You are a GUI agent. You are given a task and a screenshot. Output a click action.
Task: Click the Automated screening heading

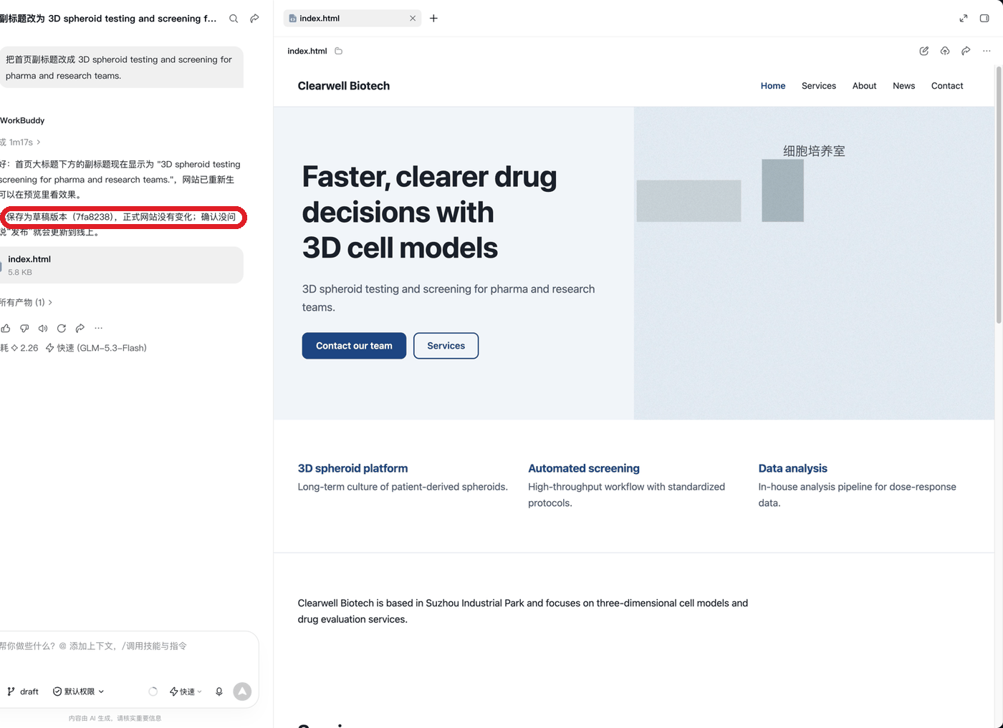(584, 468)
